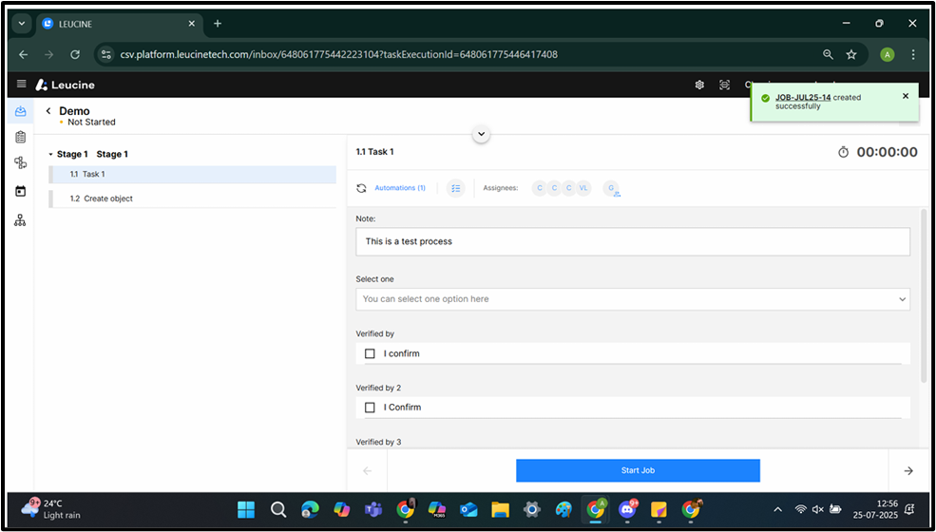This screenshot has height=532, width=936.
Task: Open the clipboard icon in left sidebar
Action: pyautogui.click(x=20, y=138)
